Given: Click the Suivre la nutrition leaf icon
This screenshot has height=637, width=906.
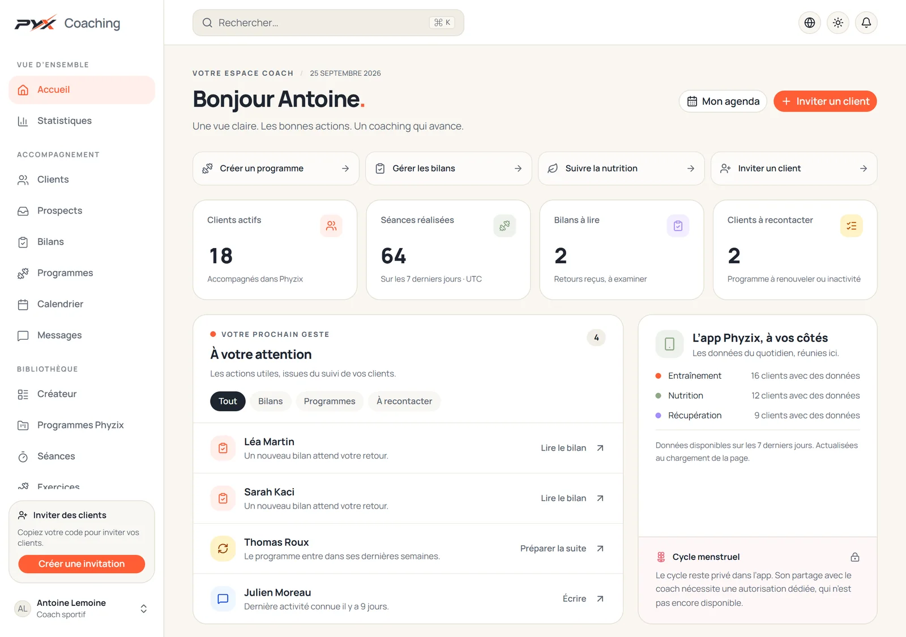Looking at the screenshot, I should click(x=553, y=169).
